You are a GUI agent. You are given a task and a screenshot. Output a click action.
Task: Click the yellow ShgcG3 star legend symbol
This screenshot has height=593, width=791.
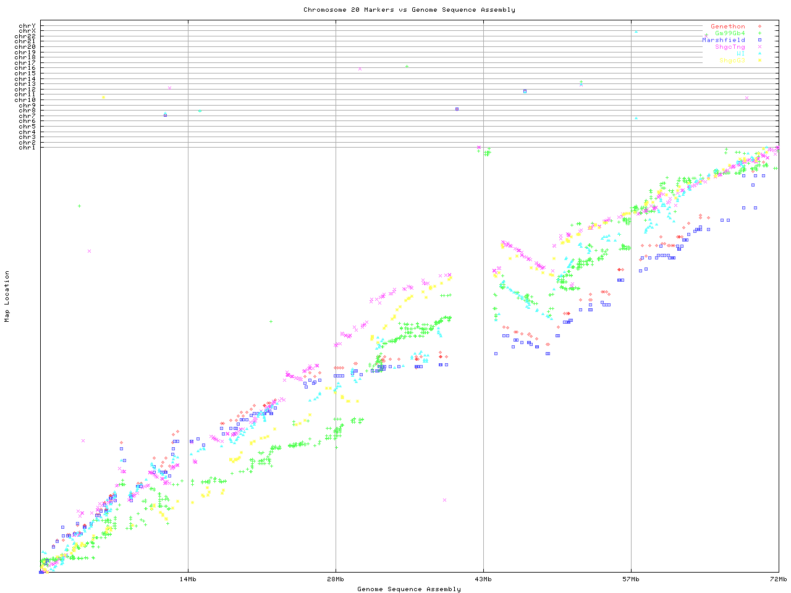pyautogui.click(x=759, y=61)
